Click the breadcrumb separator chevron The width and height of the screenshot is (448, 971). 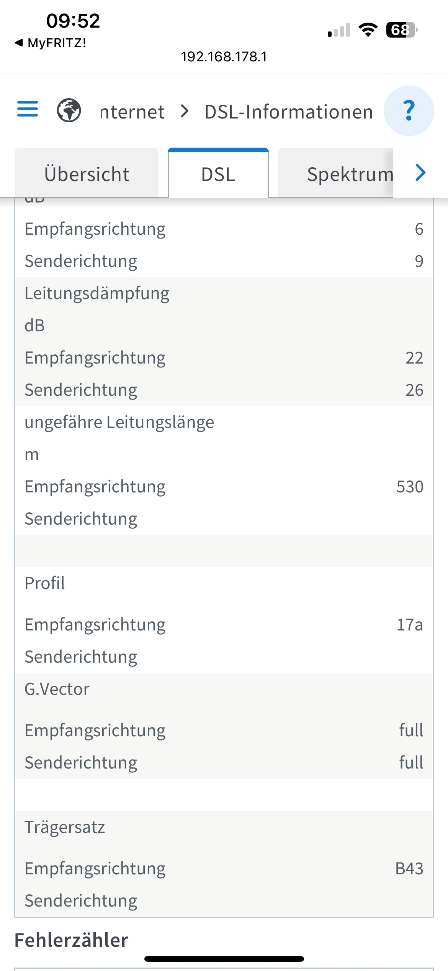(185, 111)
